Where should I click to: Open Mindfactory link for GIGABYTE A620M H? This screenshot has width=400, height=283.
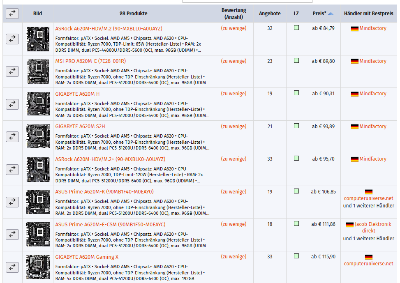click(x=373, y=94)
